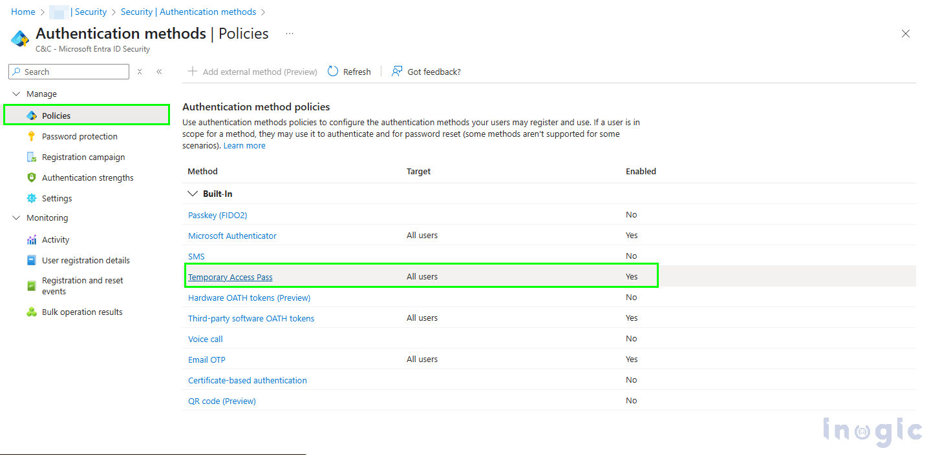This screenshot has width=929, height=455.
Task: Click the Password protection key icon
Action: tap(31, 136)
